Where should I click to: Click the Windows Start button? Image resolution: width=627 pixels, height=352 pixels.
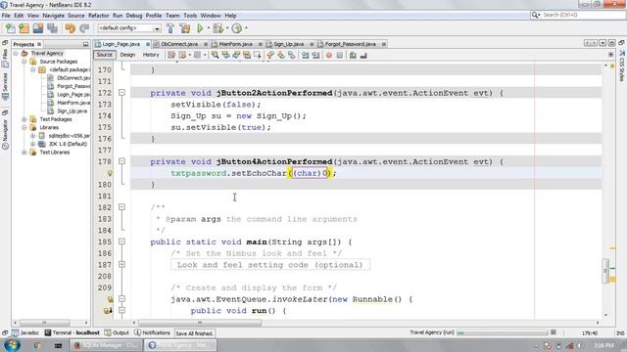click(12, 345)
